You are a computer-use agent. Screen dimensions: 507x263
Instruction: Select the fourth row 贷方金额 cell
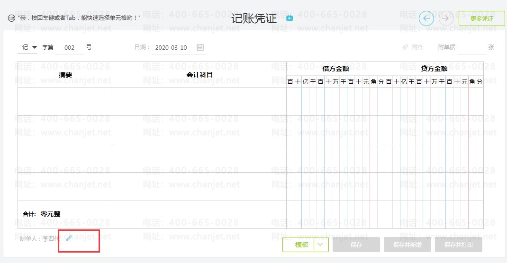coord(434,186)
